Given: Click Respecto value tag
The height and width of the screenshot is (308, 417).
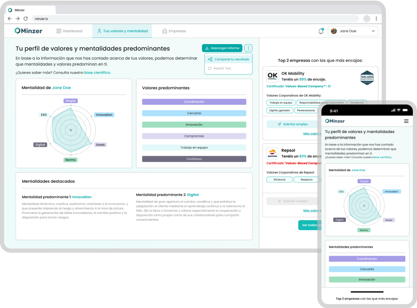Looking at the screenshot, I should 307,179.
